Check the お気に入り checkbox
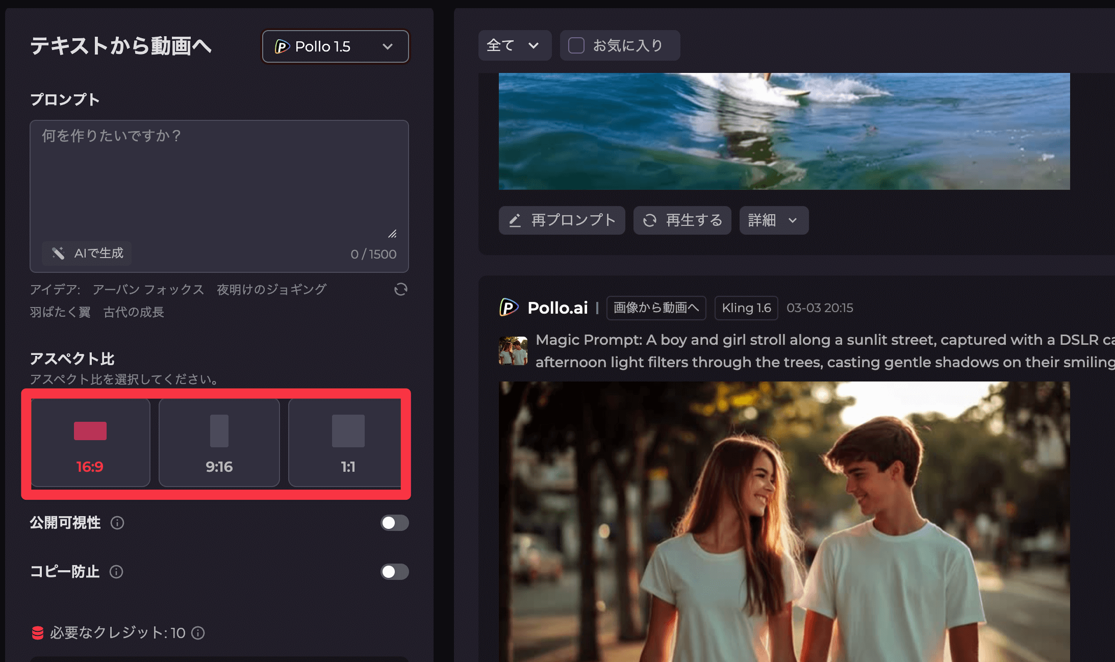This screenshot has width=1115, height=662. click(x=576, y=45)
